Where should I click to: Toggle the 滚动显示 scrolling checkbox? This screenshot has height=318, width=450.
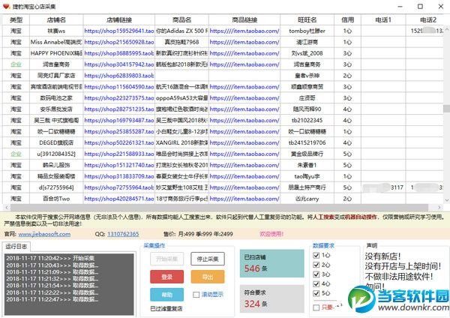196,295
